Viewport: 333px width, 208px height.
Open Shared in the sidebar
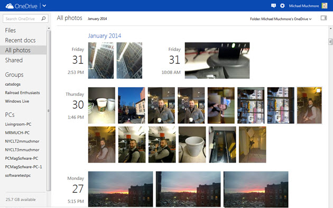[14, 60]
